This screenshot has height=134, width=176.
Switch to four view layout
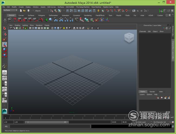point(5,78)
